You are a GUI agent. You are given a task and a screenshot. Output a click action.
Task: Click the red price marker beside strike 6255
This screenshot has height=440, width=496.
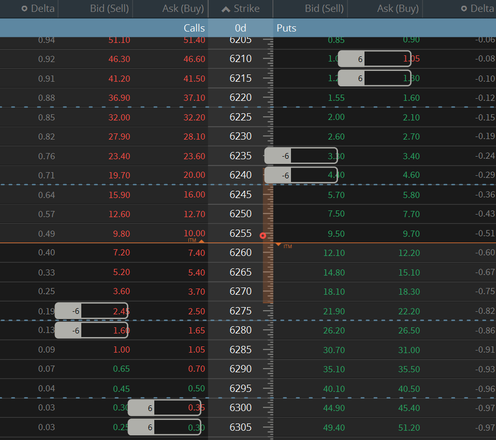coord(263,236)
